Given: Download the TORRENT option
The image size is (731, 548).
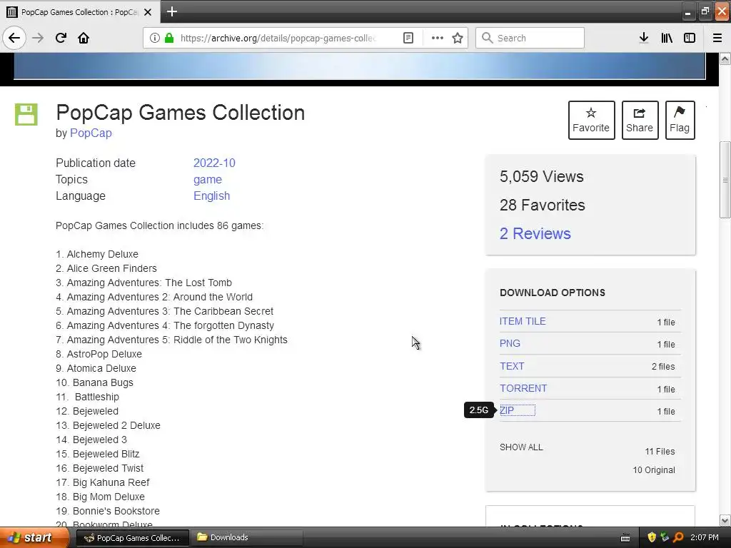Looking at the screenshot, I should [x=523, y=388].
